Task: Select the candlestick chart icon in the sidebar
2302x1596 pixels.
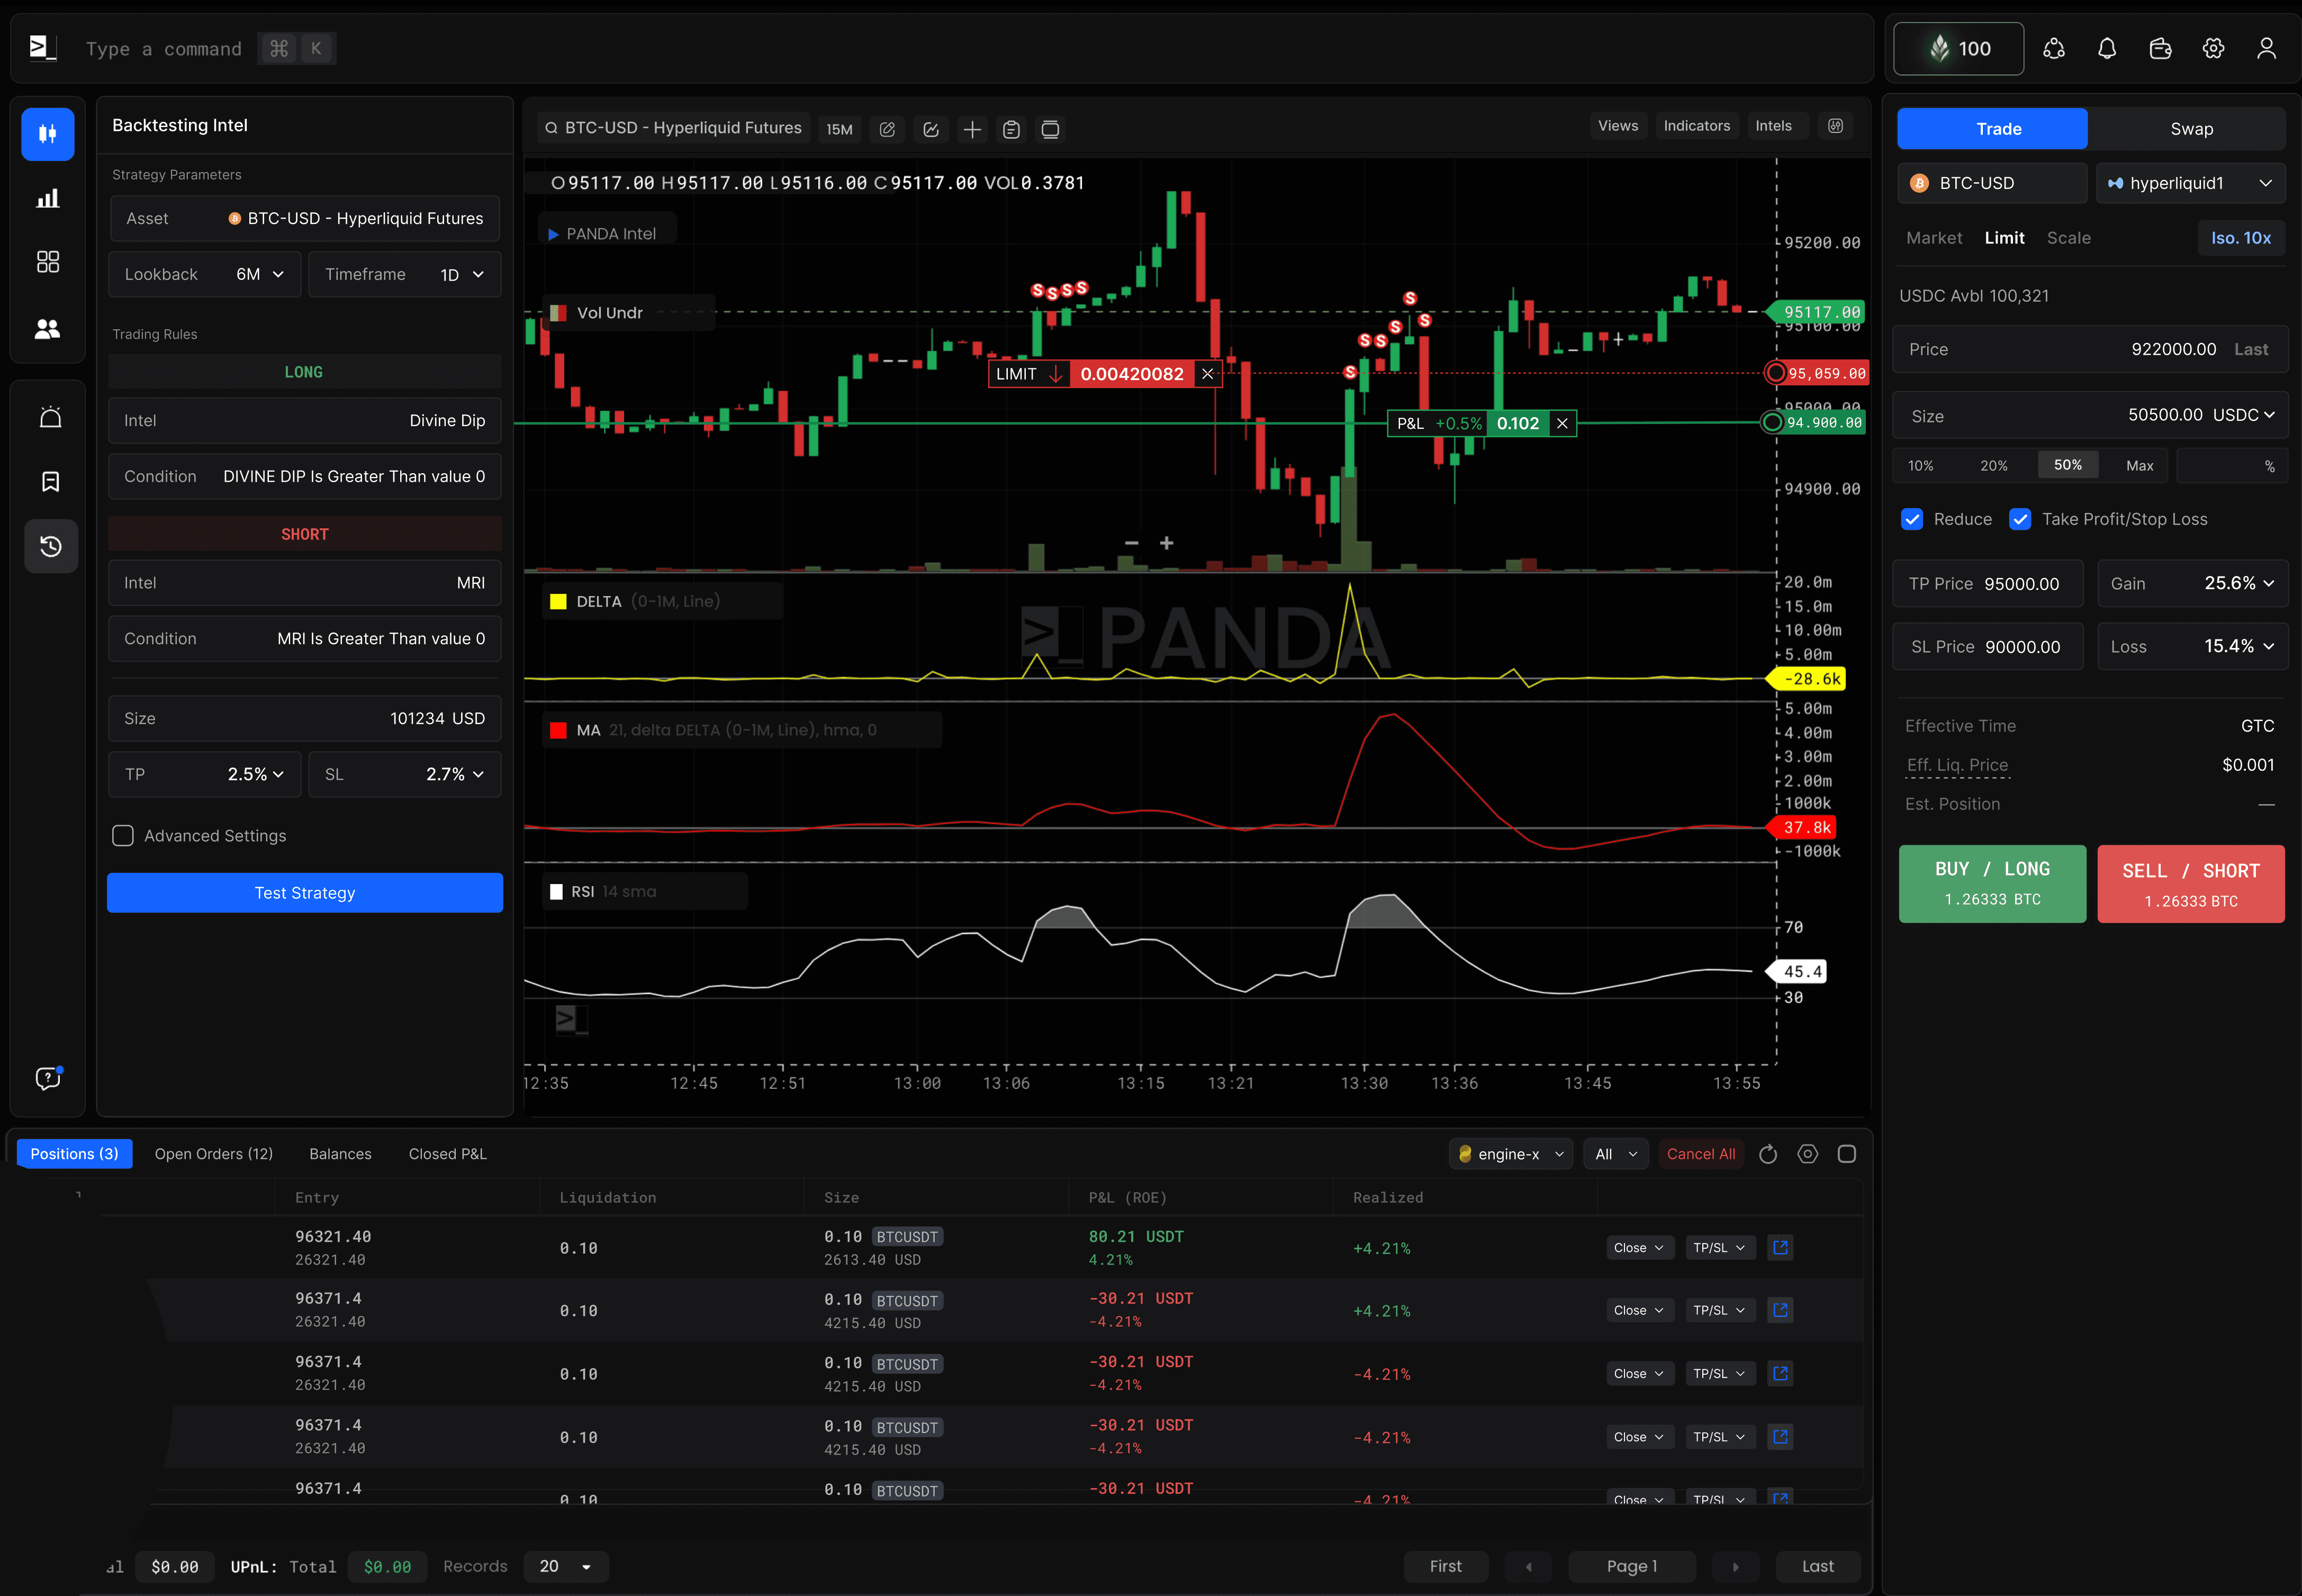Action: tap(47, 134)
